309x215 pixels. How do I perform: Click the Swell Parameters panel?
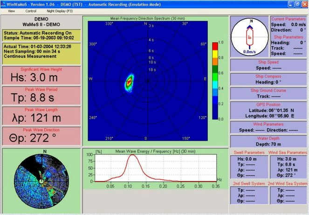[x=249, y=166]
